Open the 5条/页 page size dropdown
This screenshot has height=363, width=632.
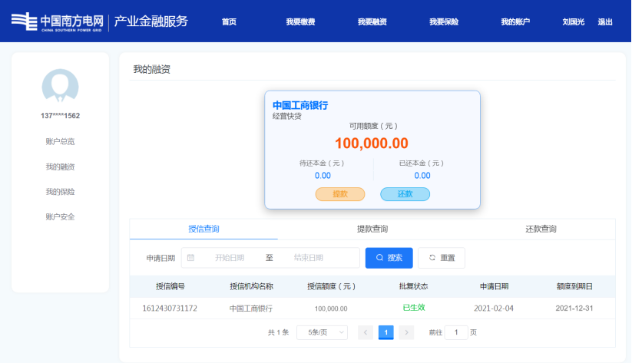tap(322, 332)
